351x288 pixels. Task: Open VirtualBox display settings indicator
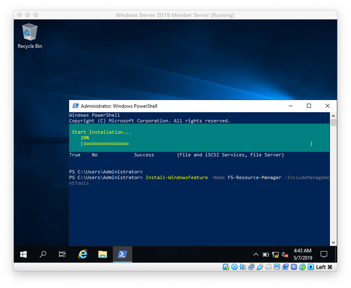click(277, 267)
